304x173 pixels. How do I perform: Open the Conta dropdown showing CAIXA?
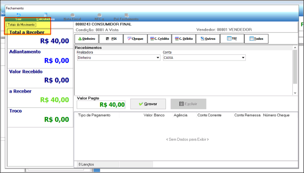(243, 58)
